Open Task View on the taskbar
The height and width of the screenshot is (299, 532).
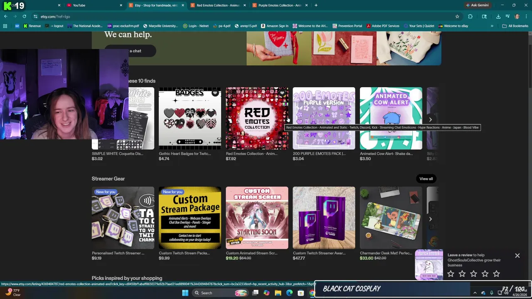click(255, 293)
